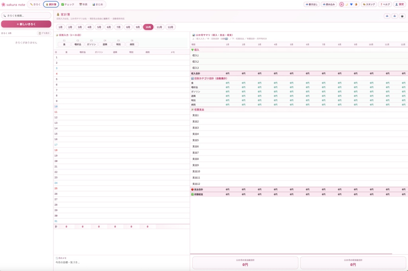This screenshot has width=408, height=271.
Task: Choose the blue heart theme
Action: (351, 4)
